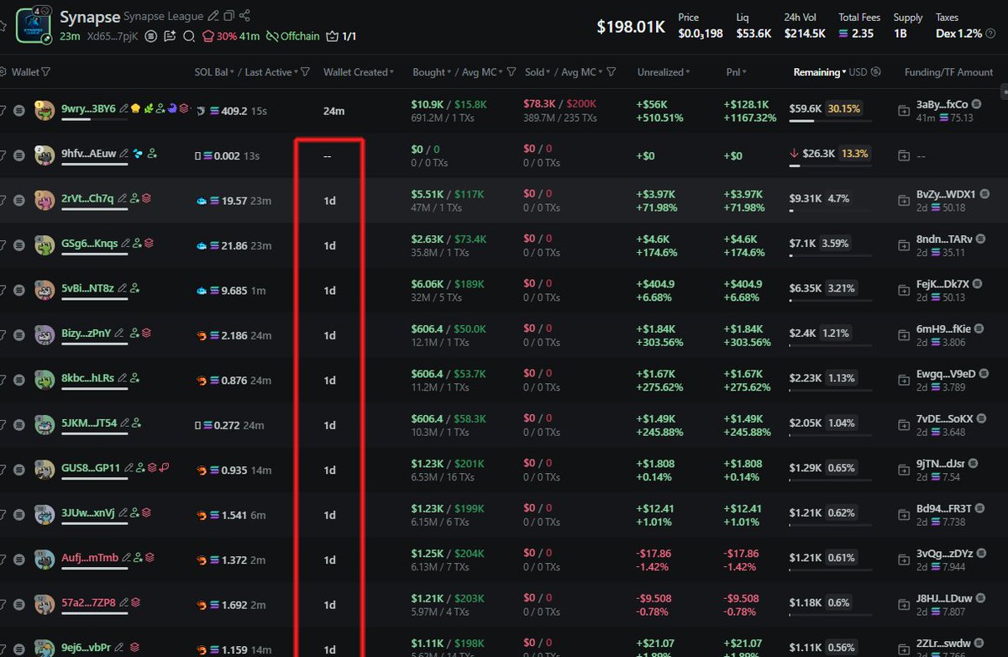Open funding wallet 3aBy...fxCo link

(942, 104)
